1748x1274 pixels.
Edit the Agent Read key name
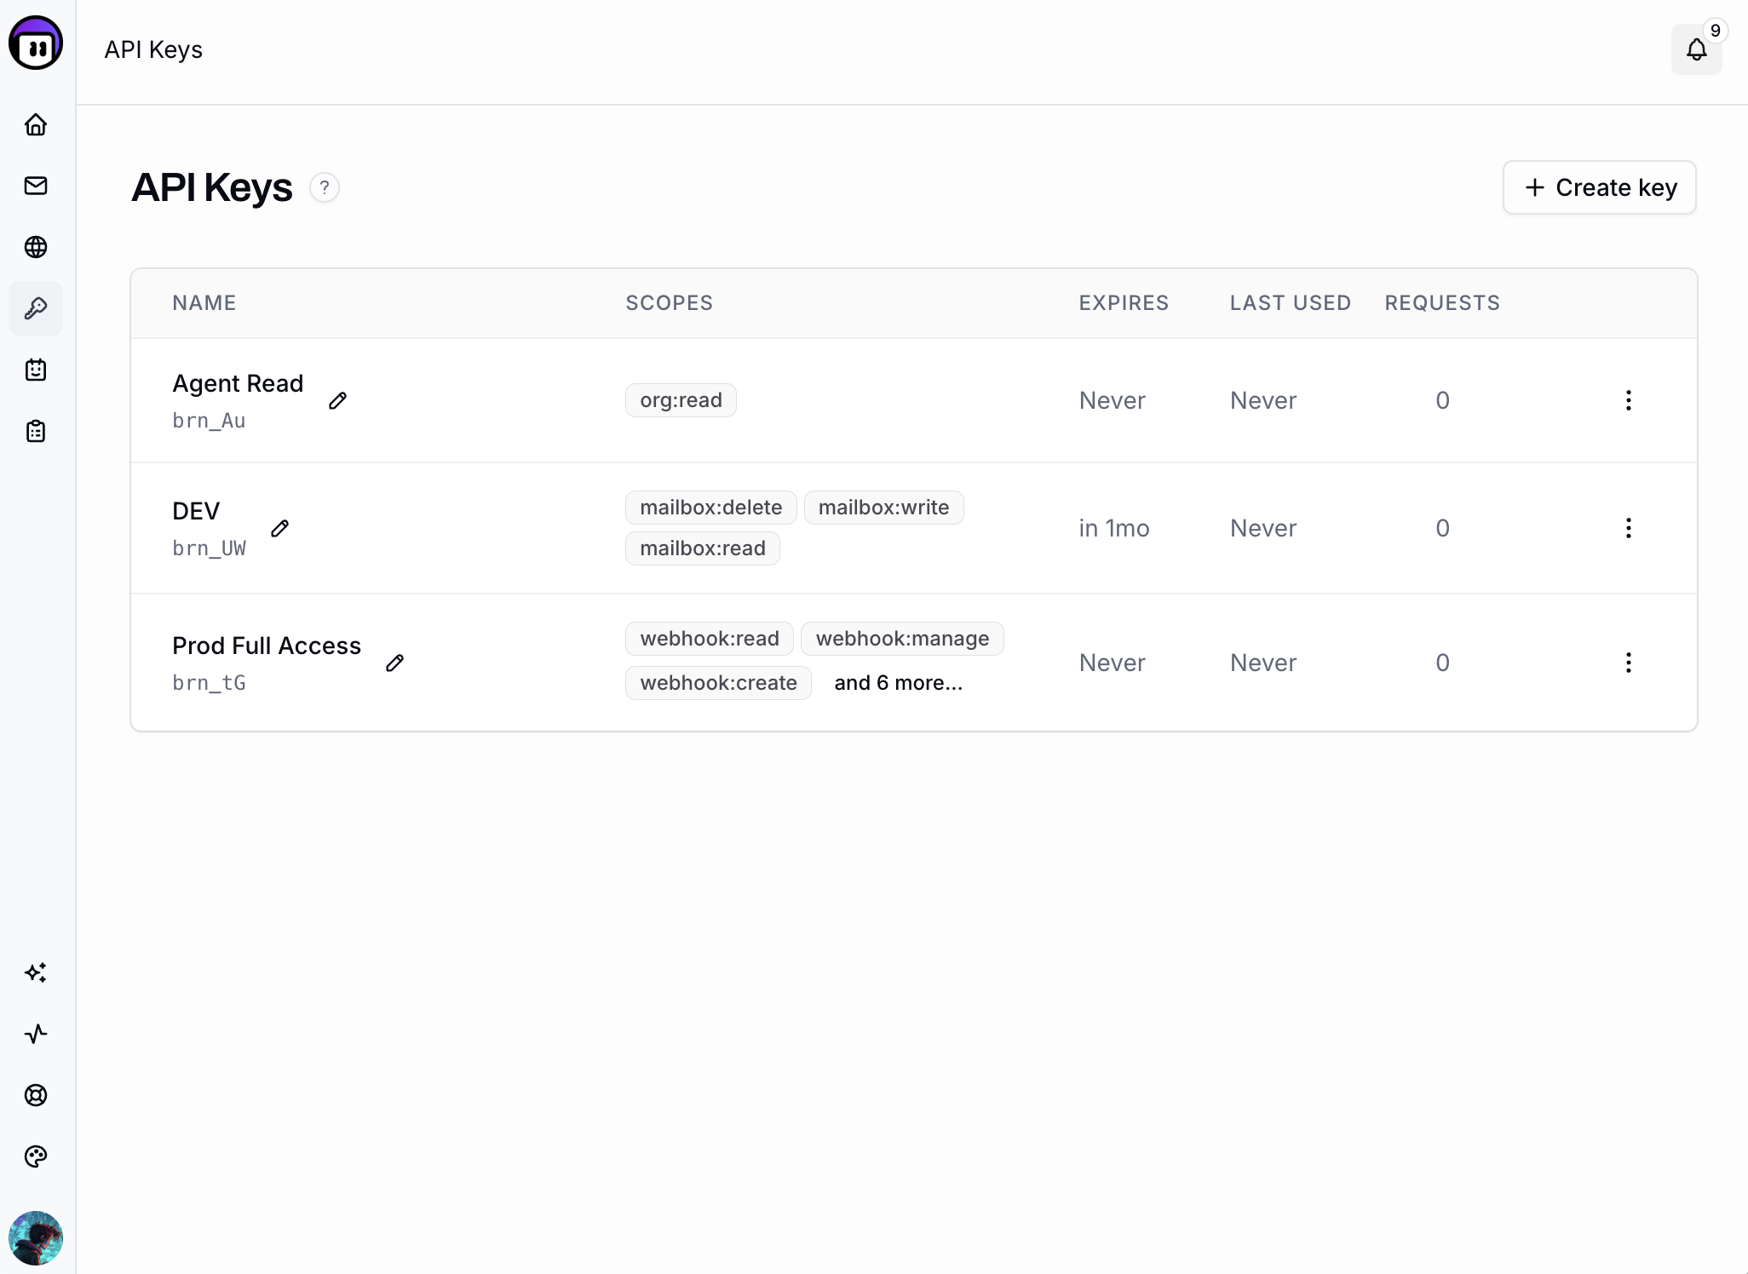pos(338,400)
